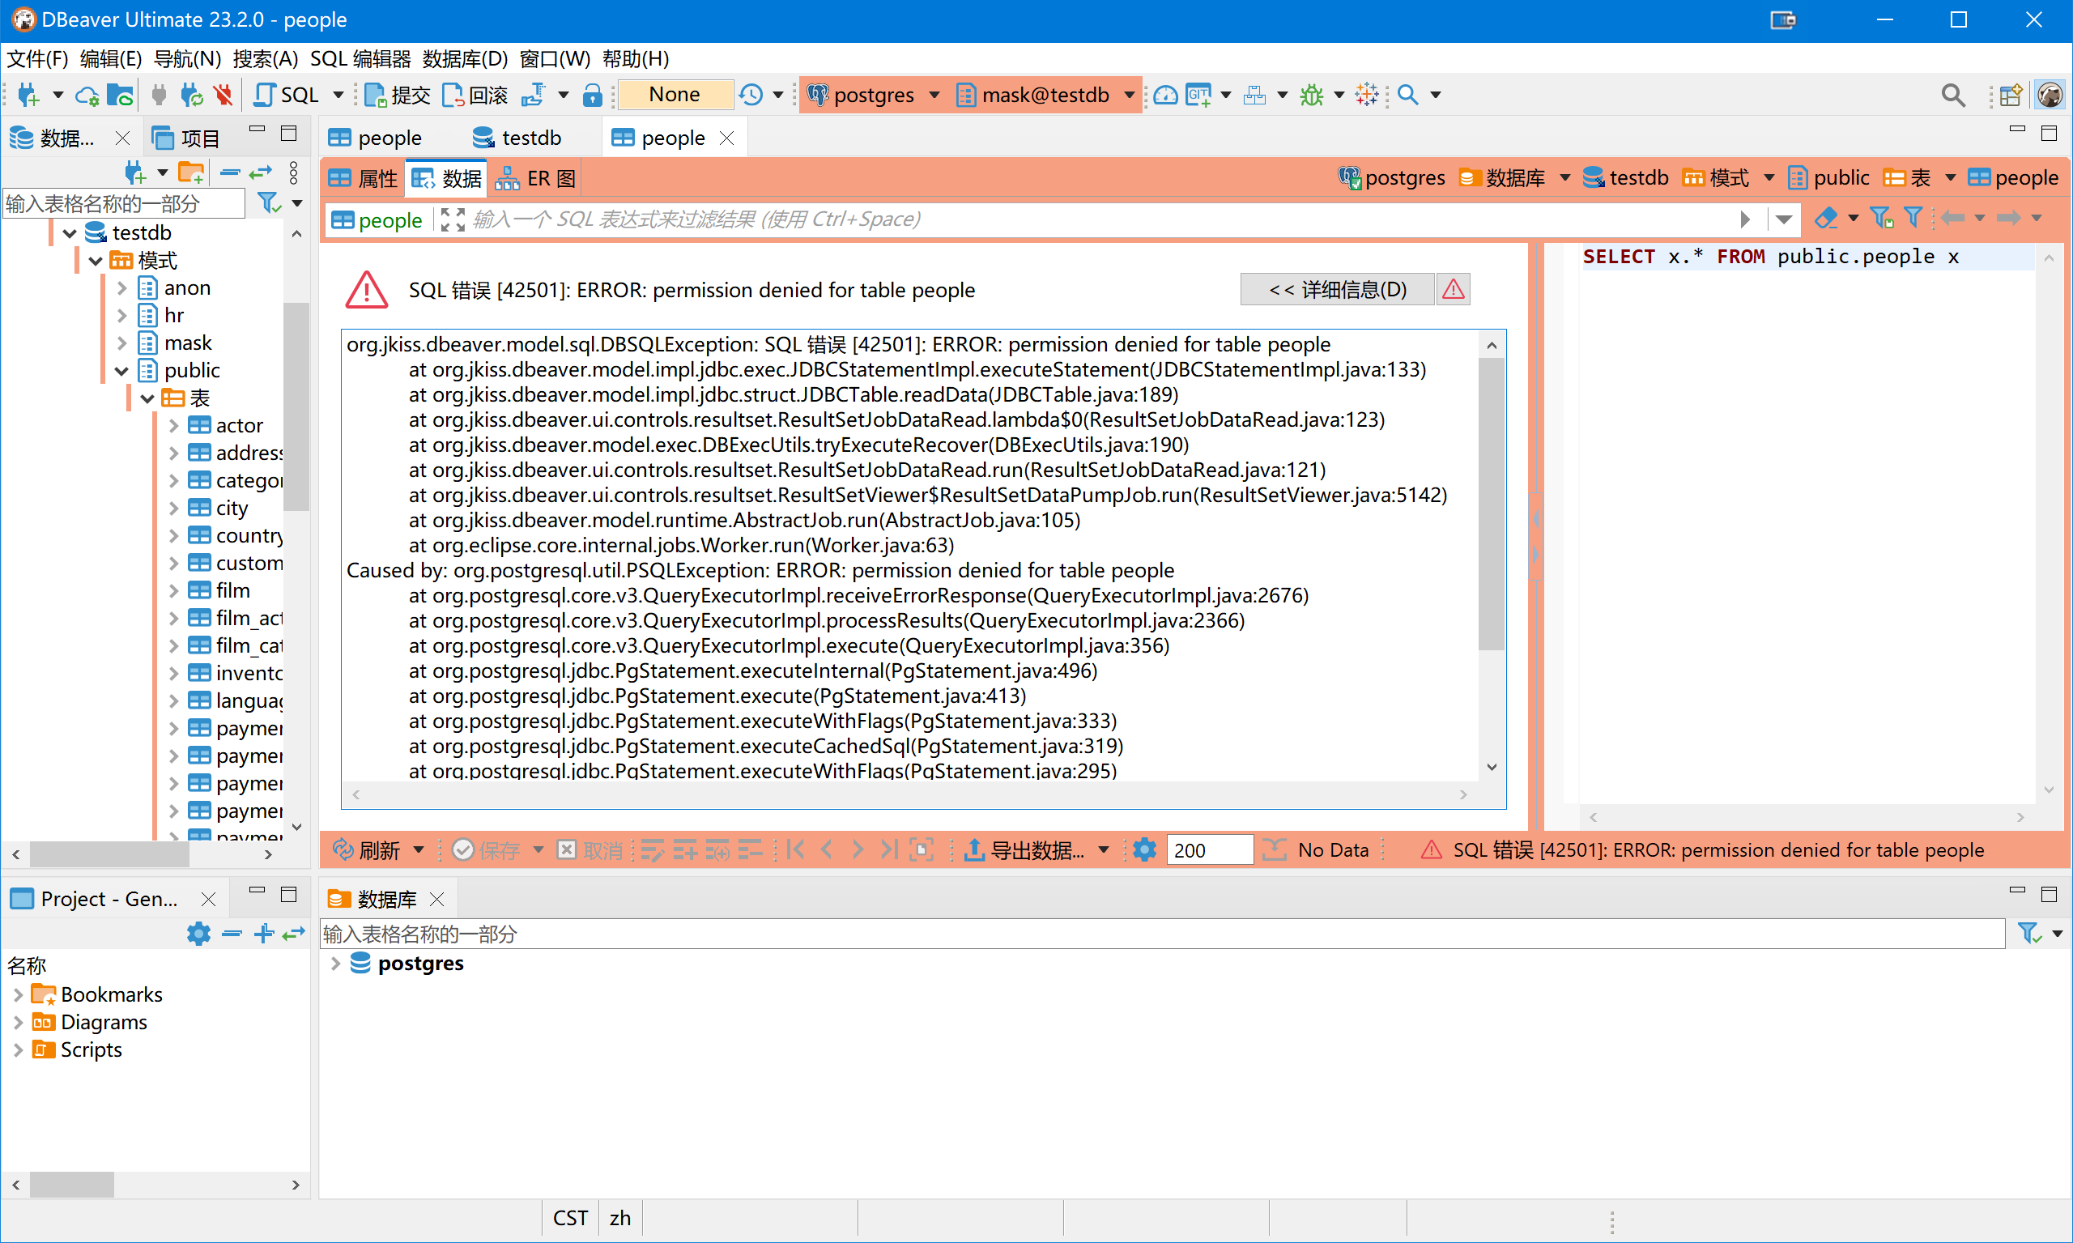Click the navigator filter funnel icon

[x=268, y=202]
